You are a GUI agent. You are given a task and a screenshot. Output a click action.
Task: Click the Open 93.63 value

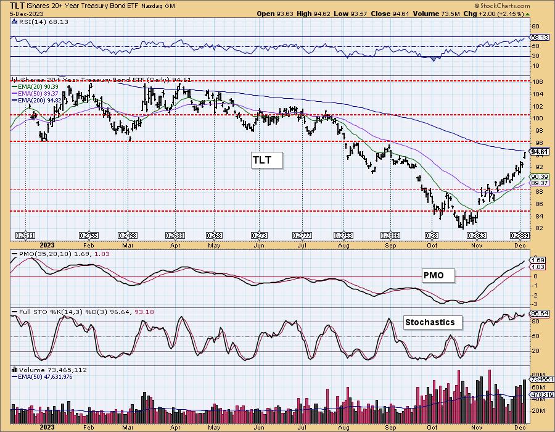click(x=274, y=14)
